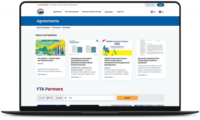The height and width of the screenshot is (120, 200).
Task: Click the arrow icon beside ADB Signals Learn More
Action: tap(80, 77)
